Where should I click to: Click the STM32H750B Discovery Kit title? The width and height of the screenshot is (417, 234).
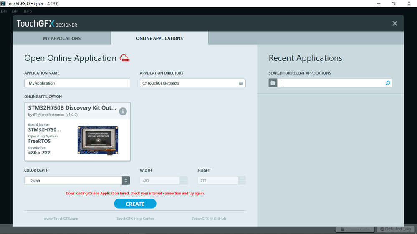tap(72, 108)
